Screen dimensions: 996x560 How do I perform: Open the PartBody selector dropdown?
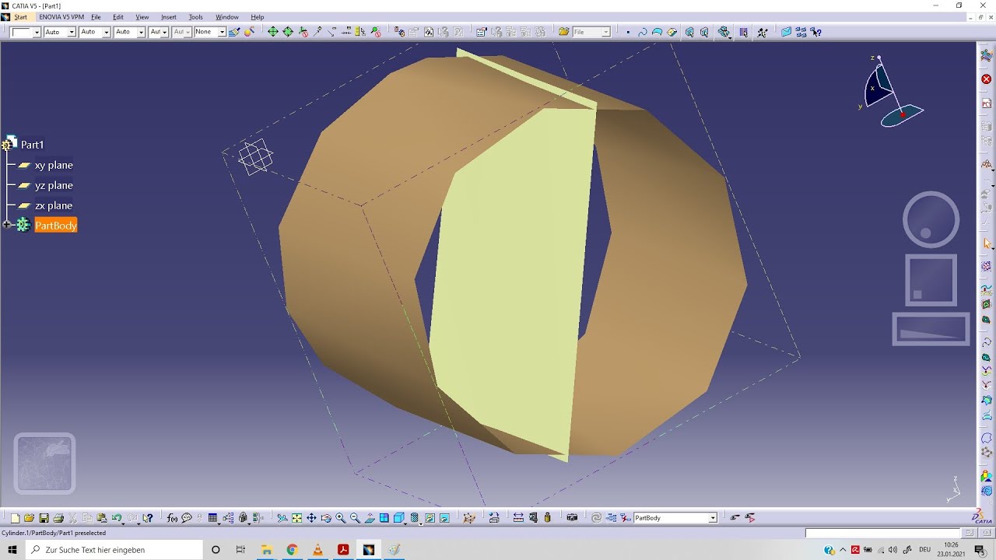(713, 518)
